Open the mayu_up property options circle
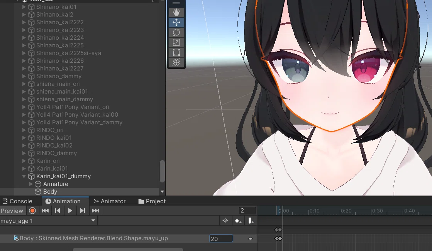This screenshot has width=432, height=251. [x=250, y=239]
